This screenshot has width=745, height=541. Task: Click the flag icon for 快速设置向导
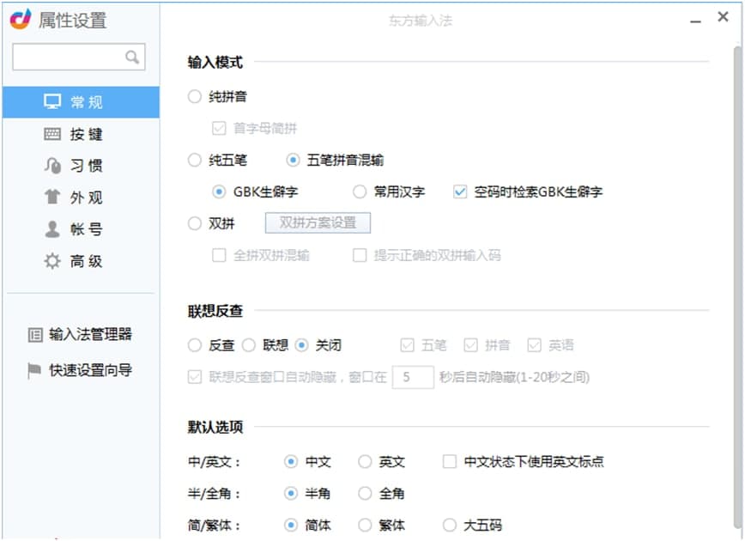(x=34, y=371)
